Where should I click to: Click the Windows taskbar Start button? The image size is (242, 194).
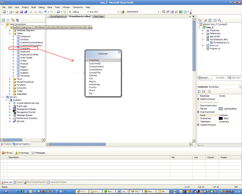point(6,191)
